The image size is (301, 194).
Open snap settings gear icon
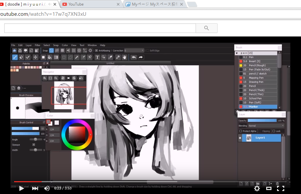tap(90, 51)
